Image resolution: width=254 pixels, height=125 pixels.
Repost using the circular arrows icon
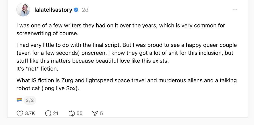click(x=71, y=113)
